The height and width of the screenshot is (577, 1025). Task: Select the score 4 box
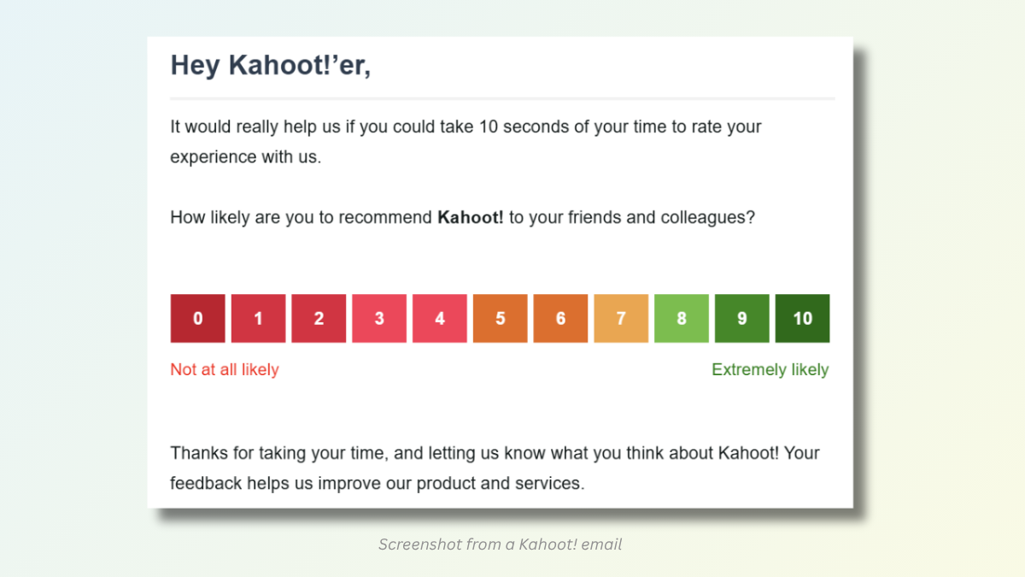pos(440,319)
